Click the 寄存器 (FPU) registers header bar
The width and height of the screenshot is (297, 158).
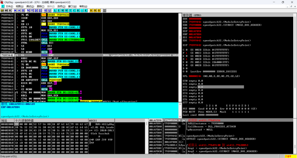(238, 15)
